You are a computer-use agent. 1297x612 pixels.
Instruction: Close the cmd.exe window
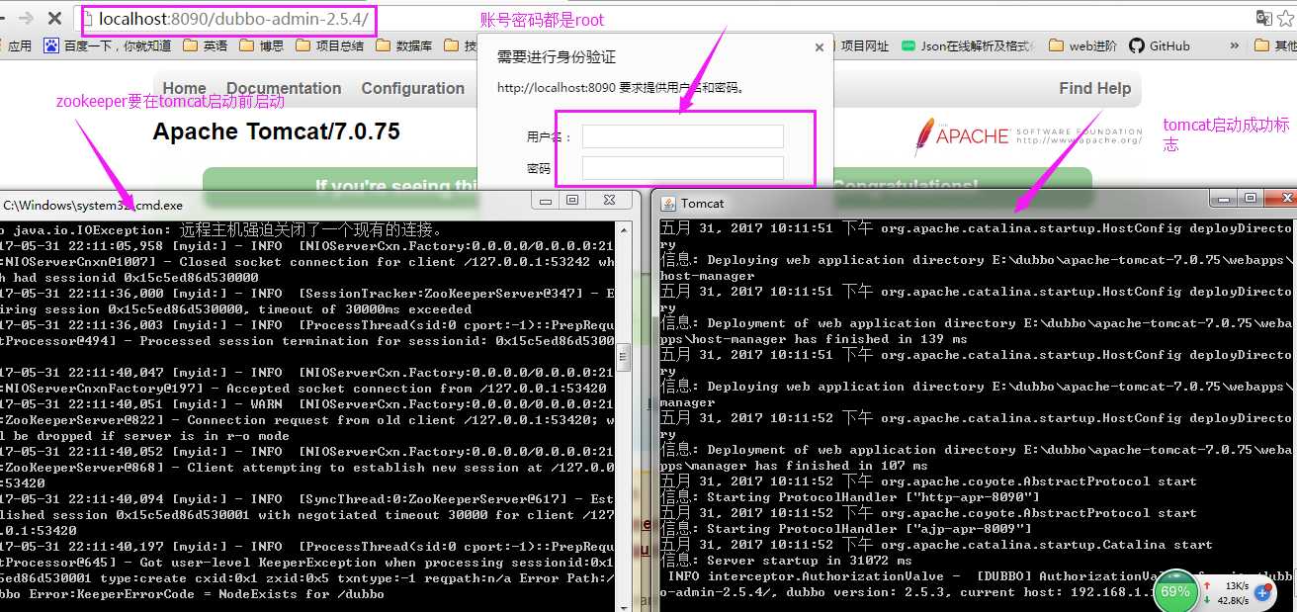(608, 201)
